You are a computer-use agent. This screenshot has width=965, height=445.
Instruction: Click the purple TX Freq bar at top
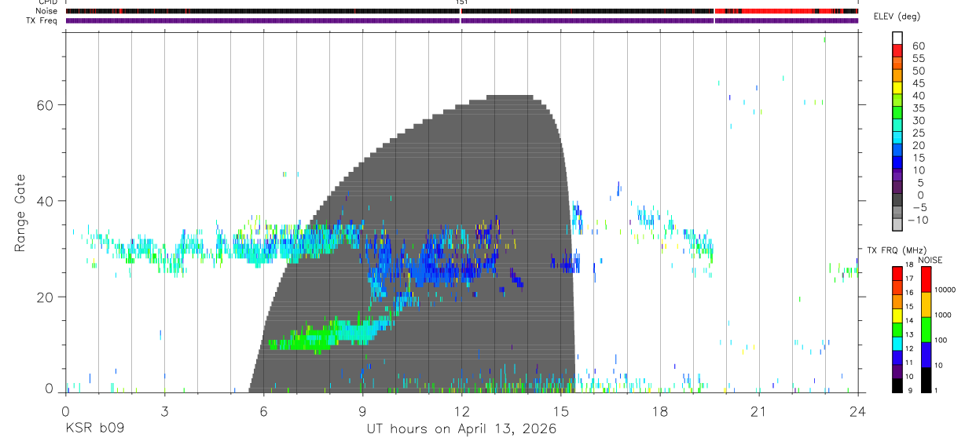tap(461, 20)
